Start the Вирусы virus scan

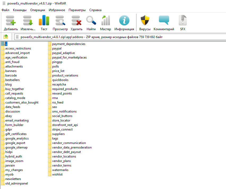point(145,20)
